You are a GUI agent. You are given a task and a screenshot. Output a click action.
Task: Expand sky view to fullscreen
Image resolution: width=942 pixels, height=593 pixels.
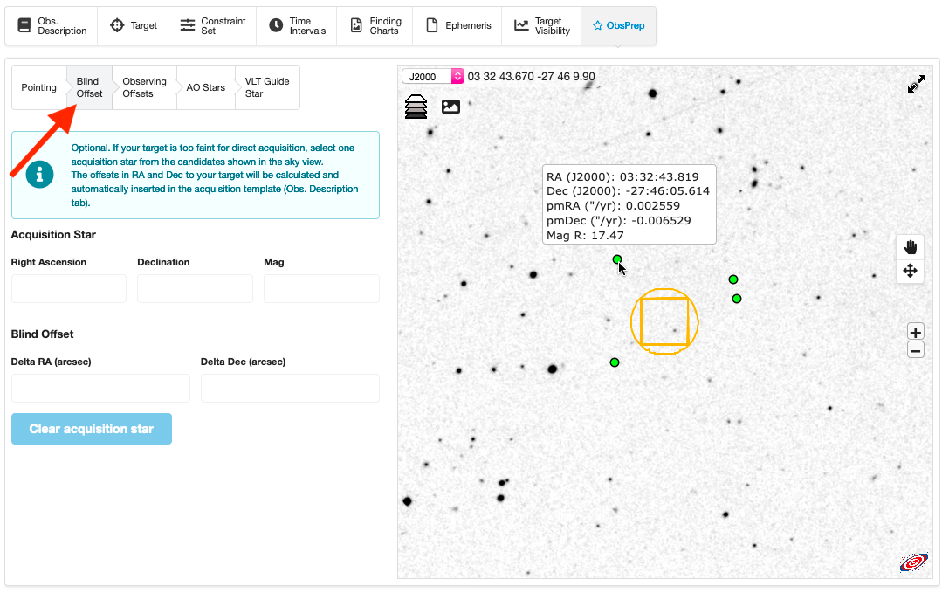click(916, 84)
